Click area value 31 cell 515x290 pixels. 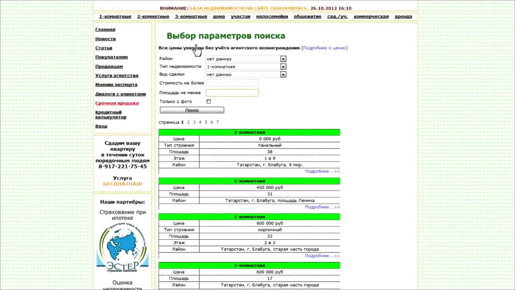pyautogui.click(x=270, y=194)
